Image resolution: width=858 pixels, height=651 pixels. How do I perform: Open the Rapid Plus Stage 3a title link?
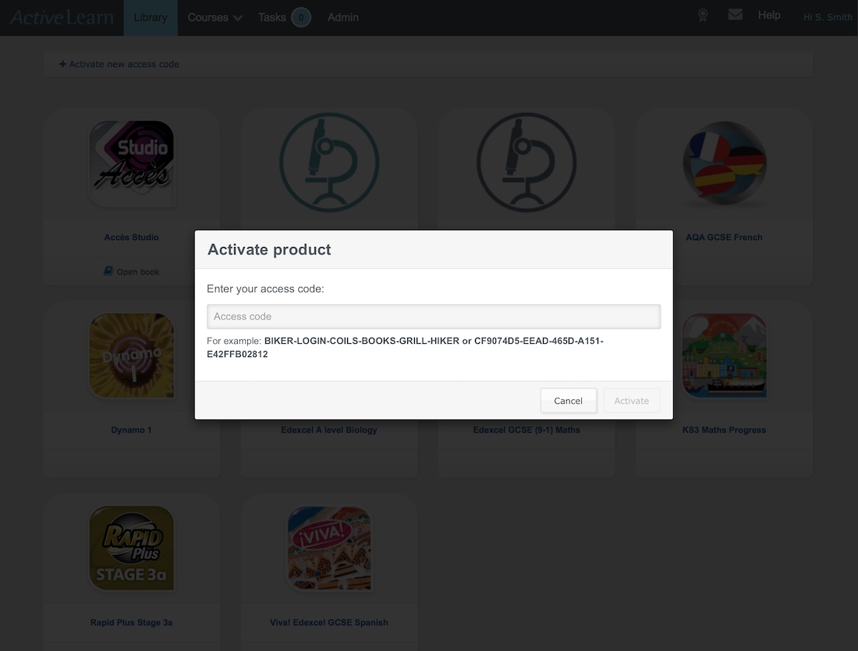point(131,623)
